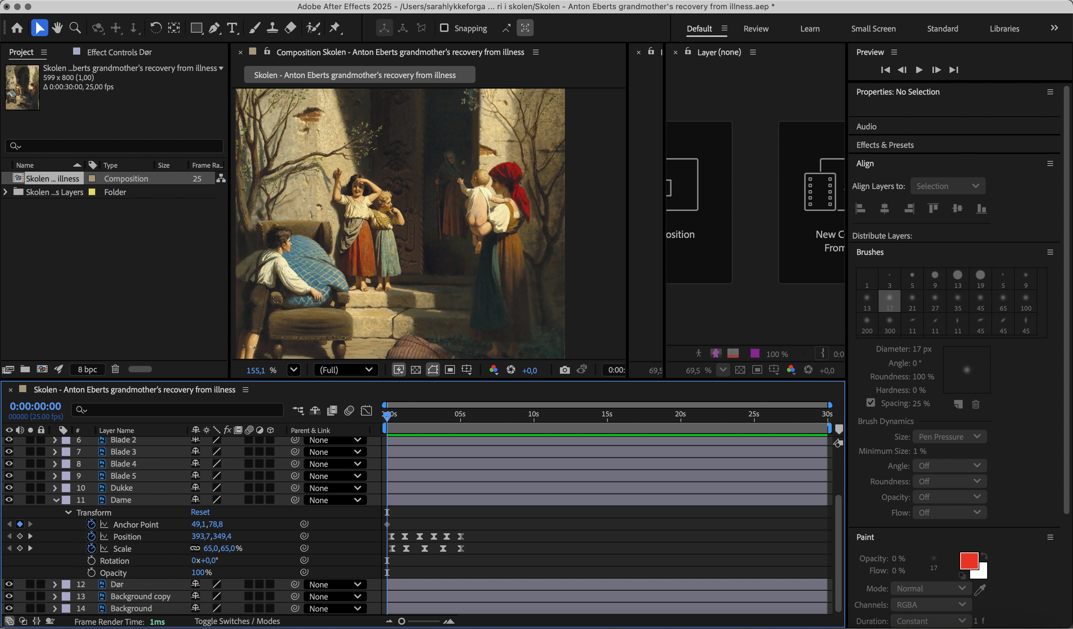Open the Brush Dynamics Size Pen Pressure dropdown
The width and height of the screenshot is (1073, 629).
(x=949, y=436)
